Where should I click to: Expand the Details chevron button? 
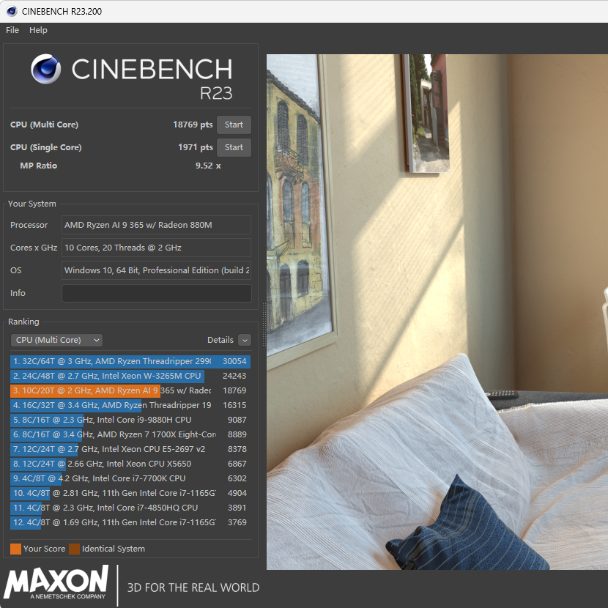245,340
